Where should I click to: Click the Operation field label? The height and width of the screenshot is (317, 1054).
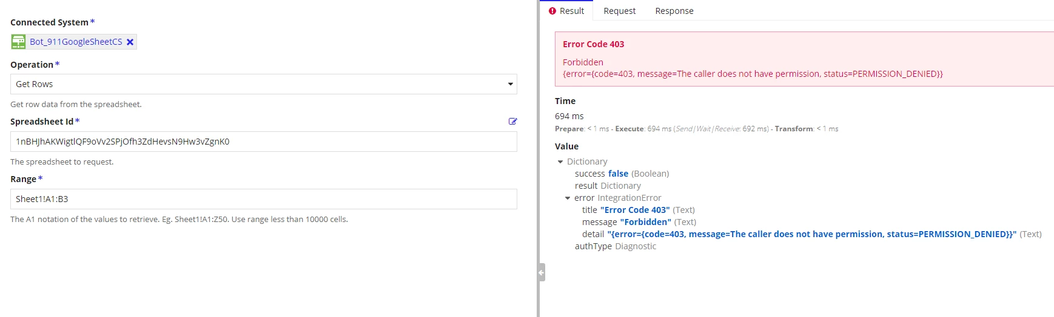coord(32,65)
